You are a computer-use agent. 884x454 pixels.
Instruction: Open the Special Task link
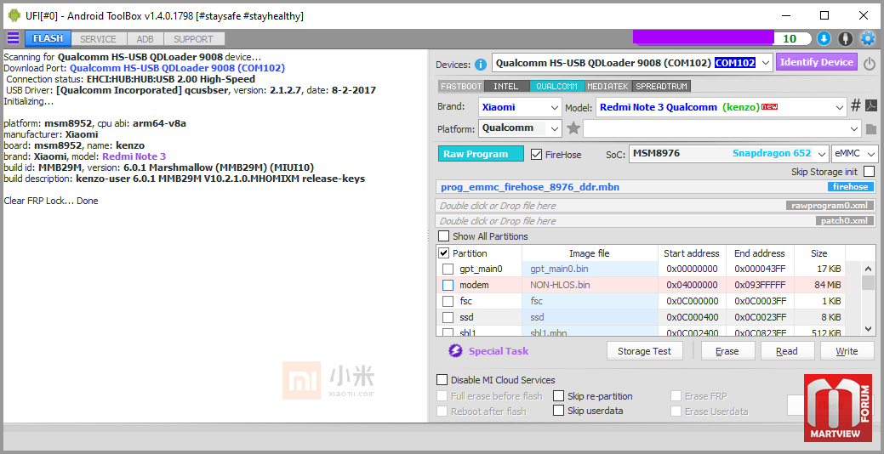pos(499,351)
